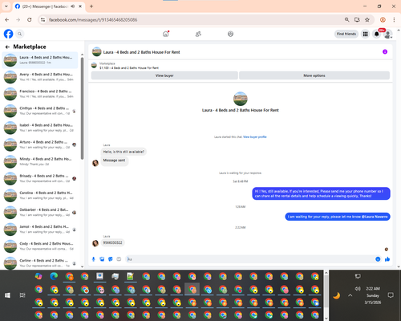Go to Facebook Home feed icon
The image size is (401, 321).
point(166,34)
